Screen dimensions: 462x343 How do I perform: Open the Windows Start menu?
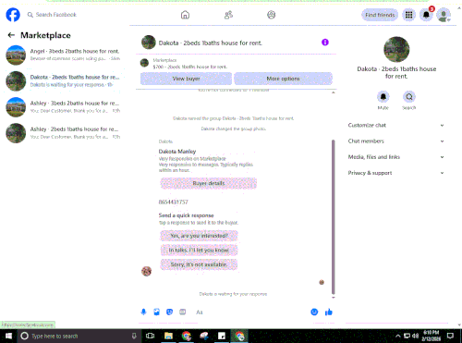coord(8,336)
